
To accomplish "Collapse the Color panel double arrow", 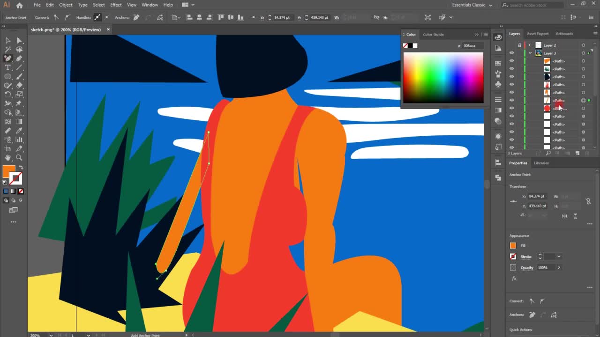I will pos(477,34).
